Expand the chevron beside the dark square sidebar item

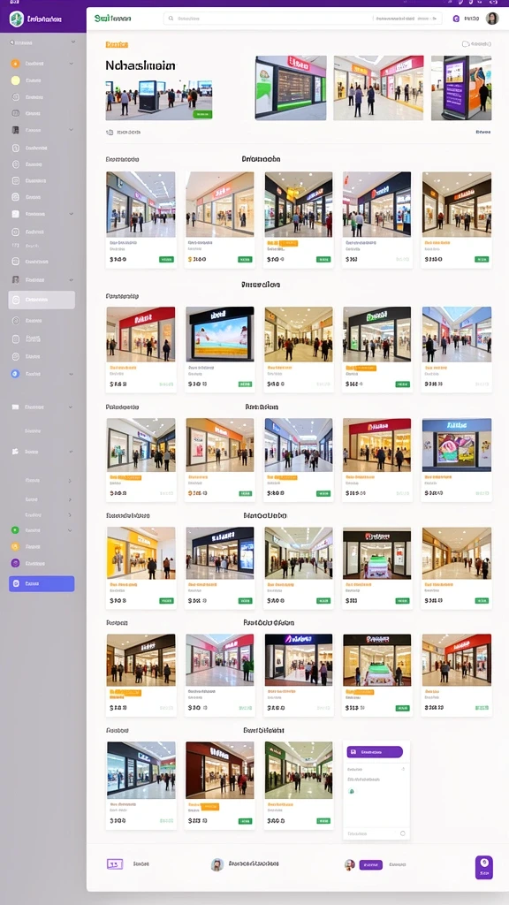point(71,131)
